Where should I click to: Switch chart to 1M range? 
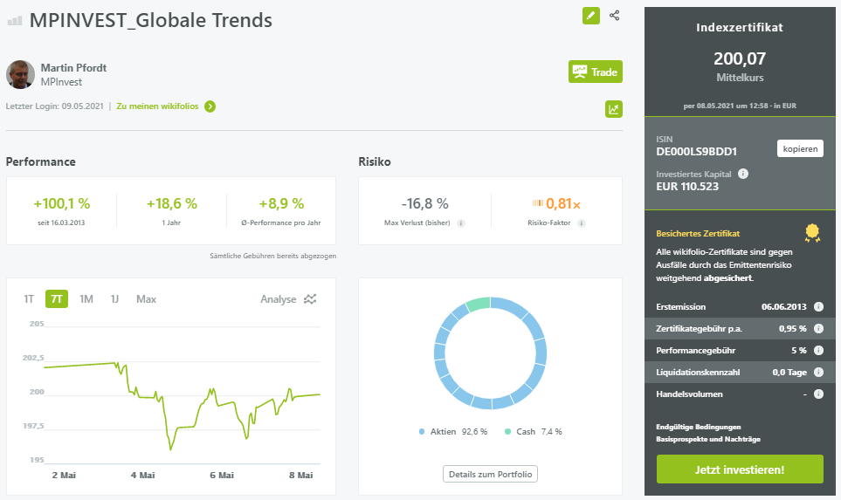pyautogui.click(x=86, y=299)
